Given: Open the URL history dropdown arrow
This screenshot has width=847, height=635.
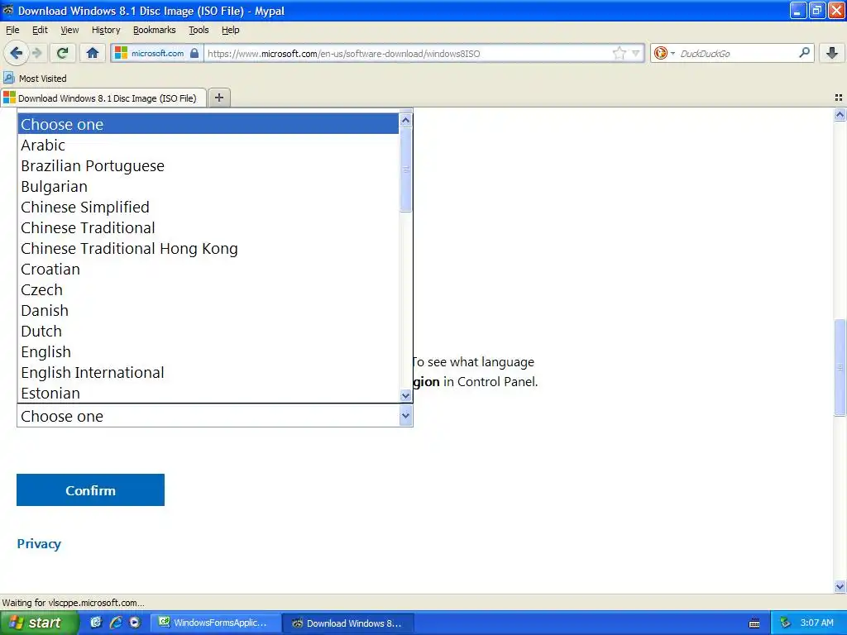Looking at the screenshot, I should click(x=636, y=53).
